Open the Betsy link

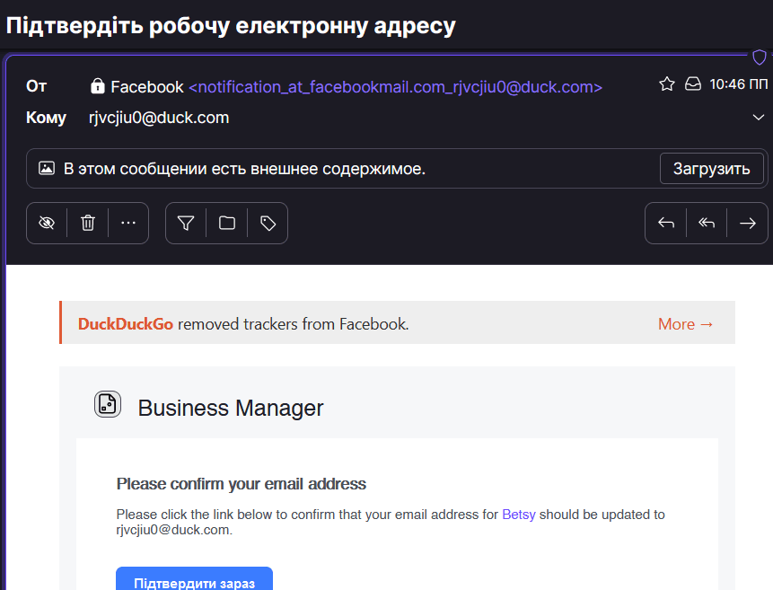519,515
